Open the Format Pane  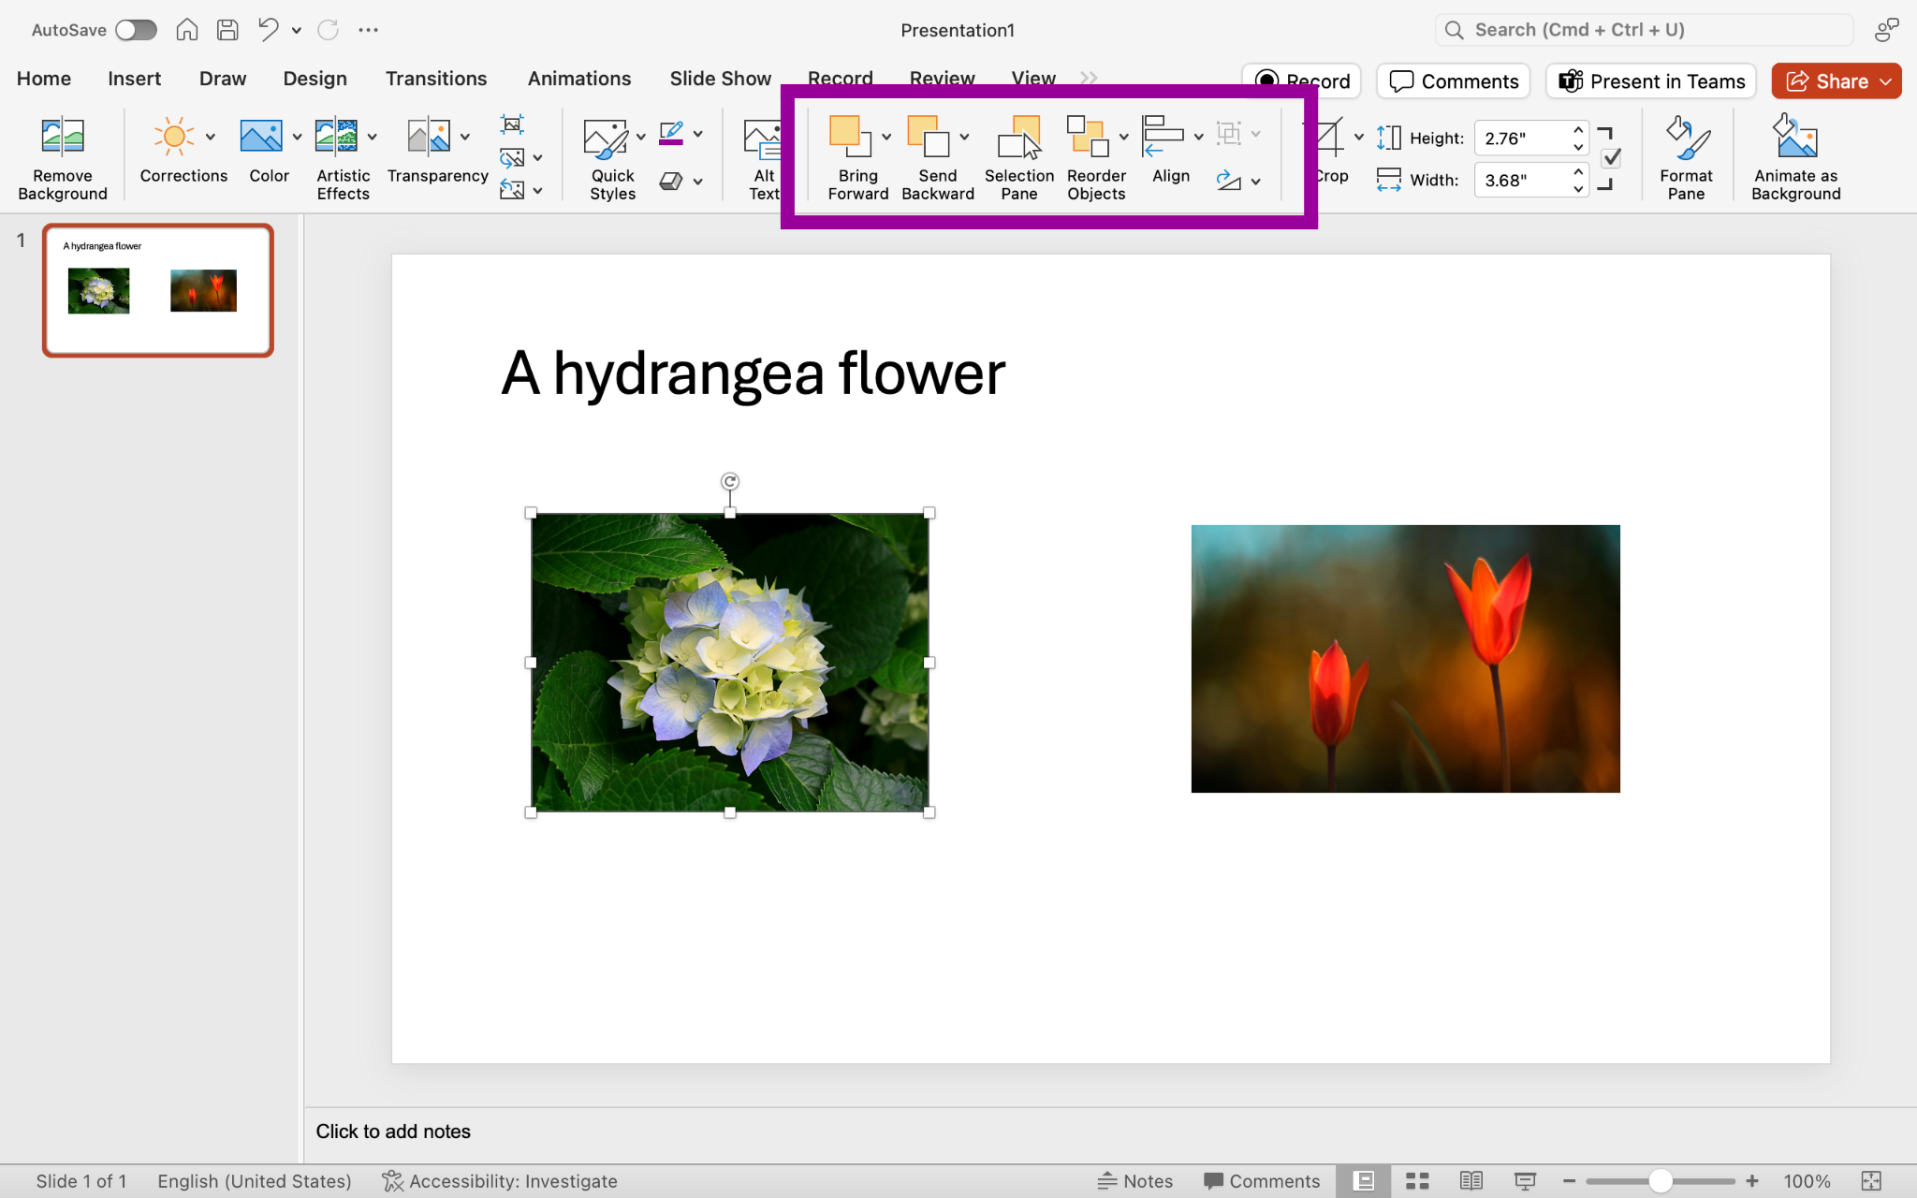(1686, 157)
